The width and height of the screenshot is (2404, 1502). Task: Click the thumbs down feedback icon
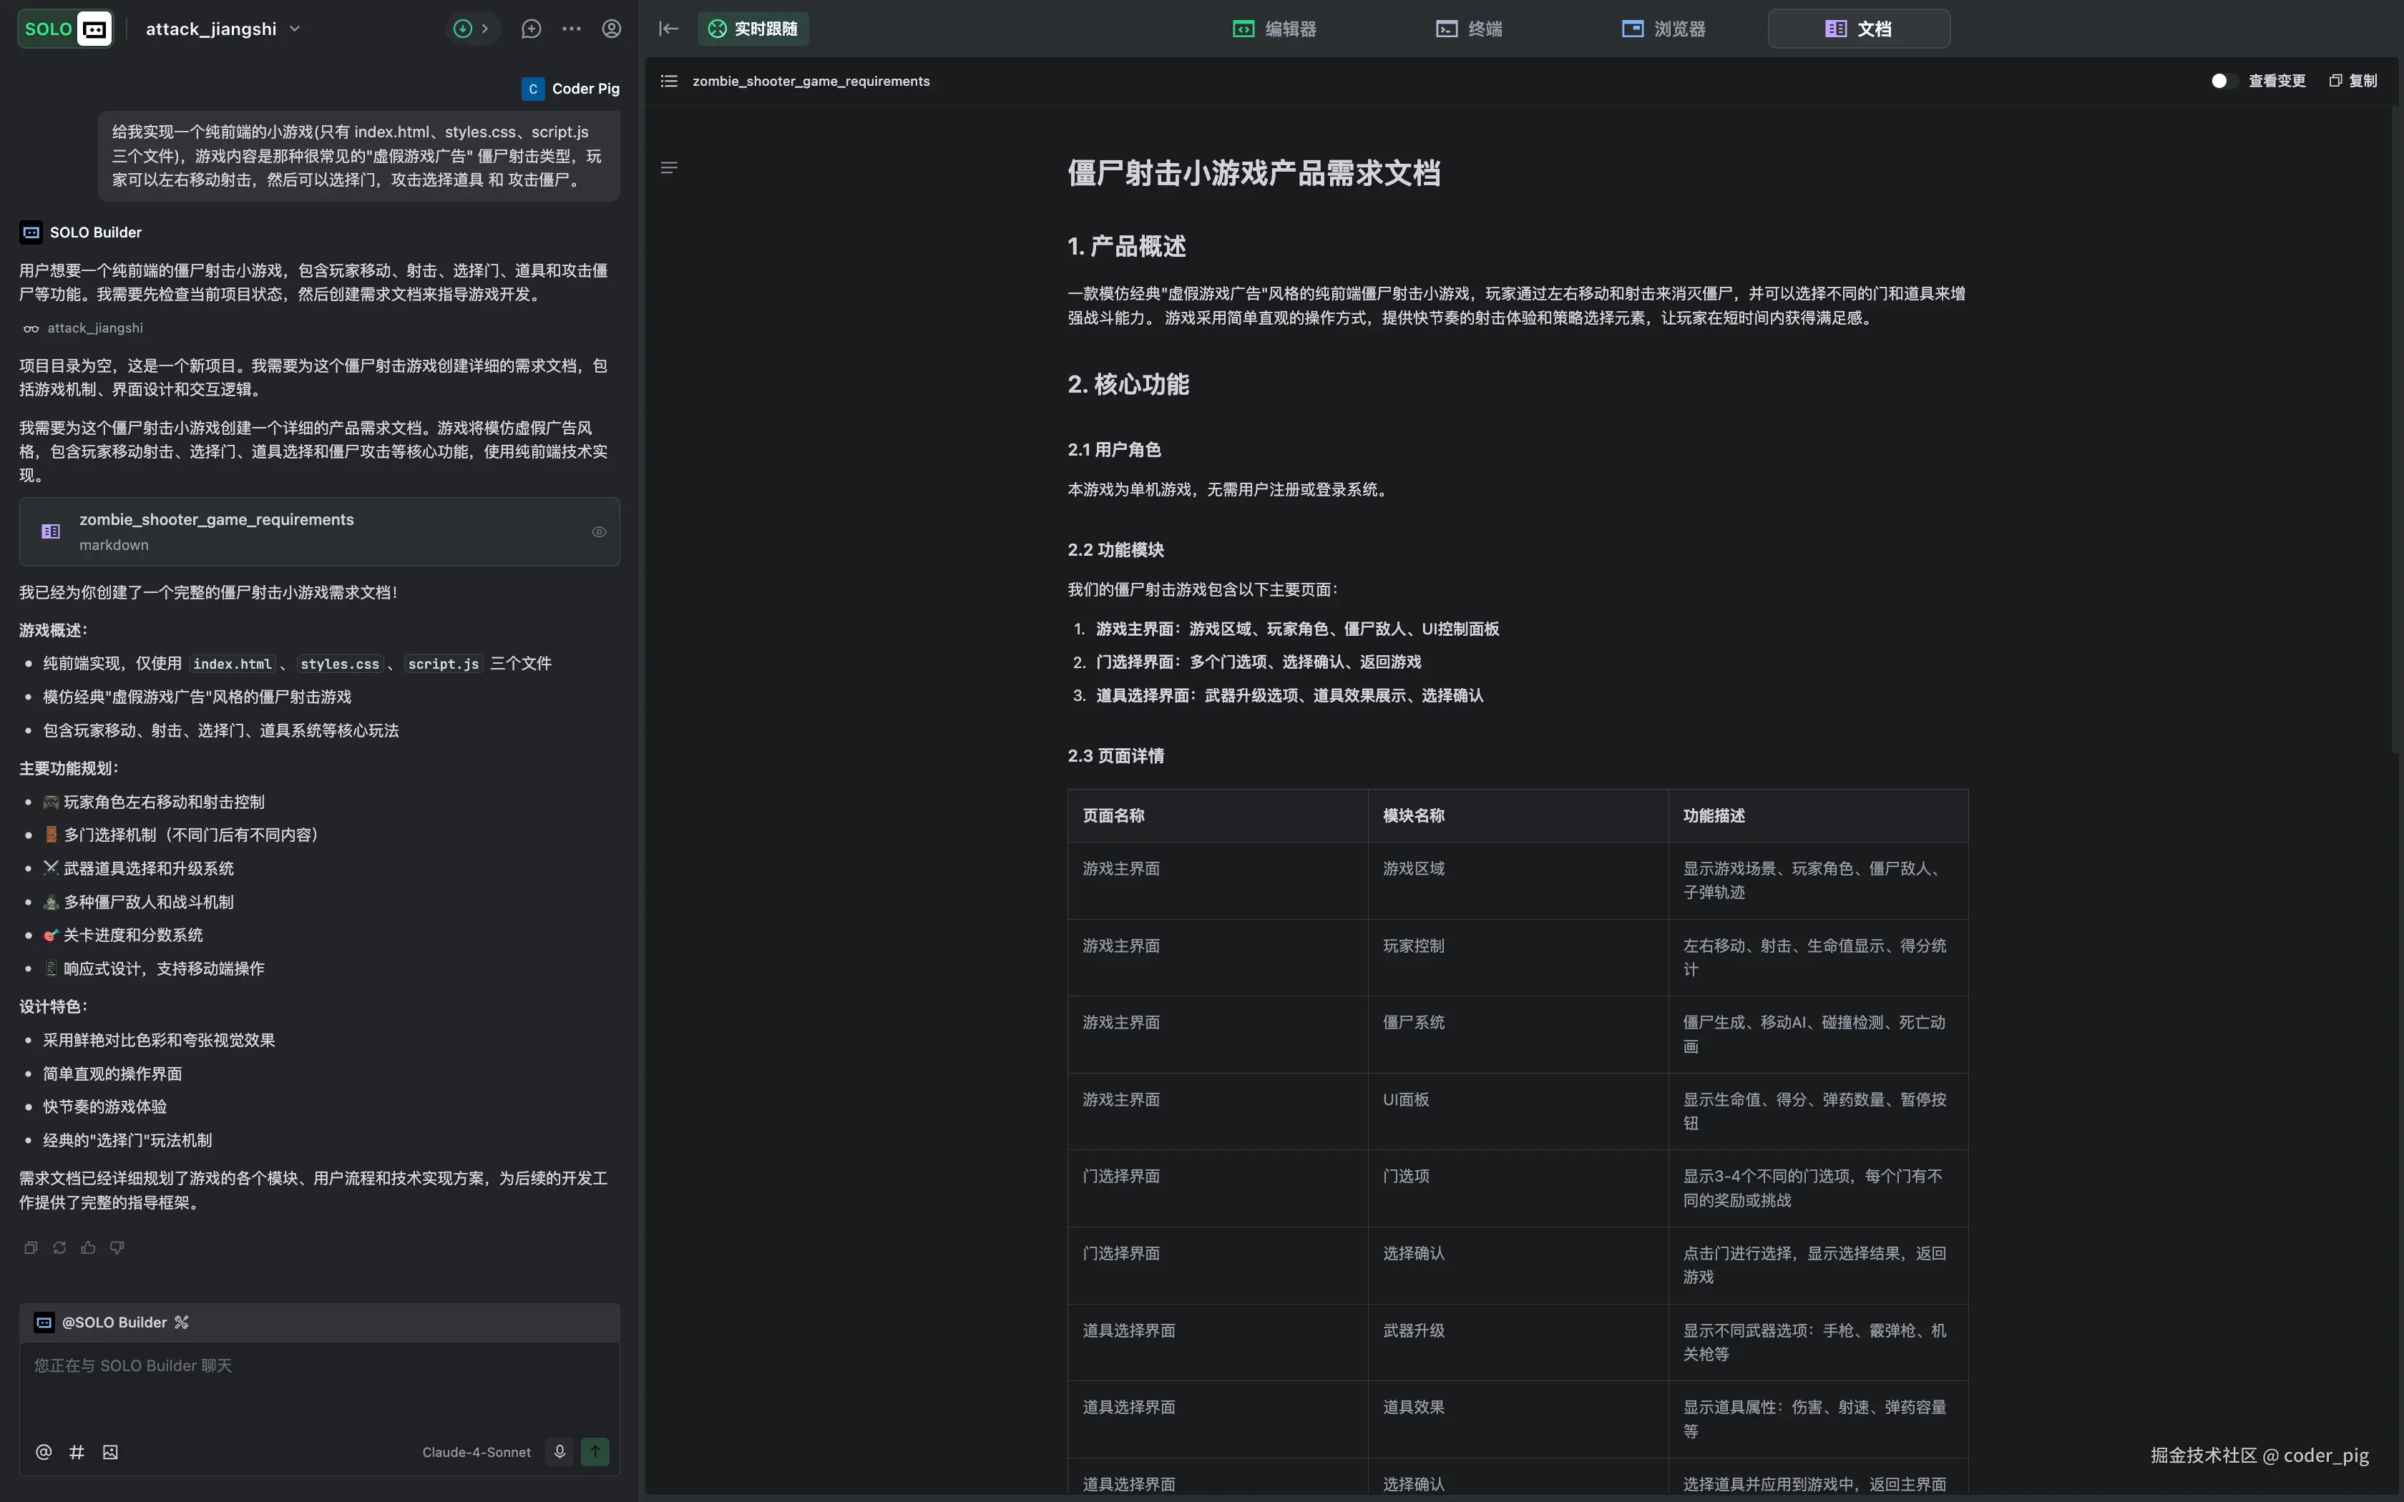tap(117, 1247)
